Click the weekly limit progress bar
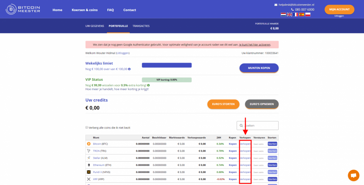Image resolution: width=364 pixels, height=185 pixels. coord(167,65)
